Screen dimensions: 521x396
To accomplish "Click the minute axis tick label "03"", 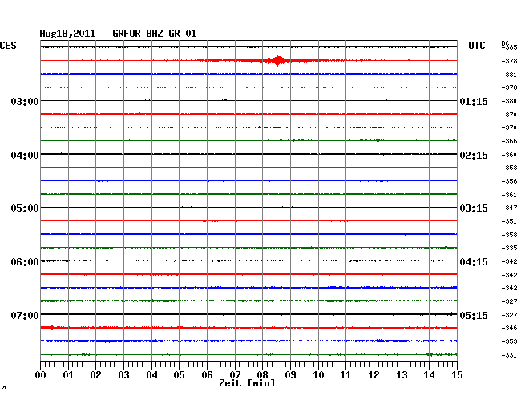I will (x=124, y=375).
